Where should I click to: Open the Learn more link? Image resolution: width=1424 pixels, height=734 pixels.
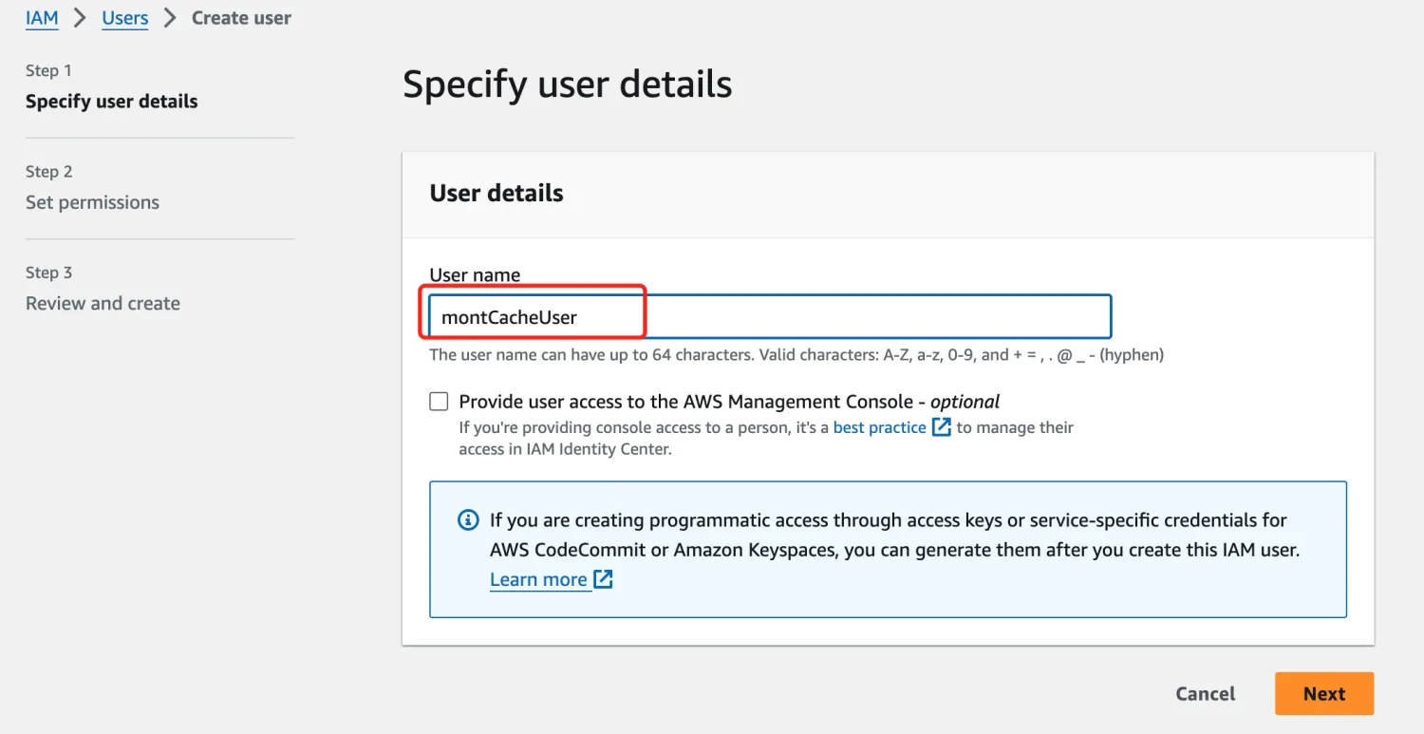pos(538,579)
